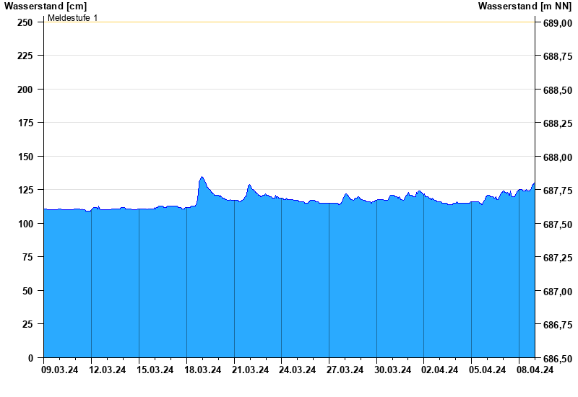Screen dimensions: 578x397
Task: Select the 12.03.24 date label
Action: [x=107, y=370]
